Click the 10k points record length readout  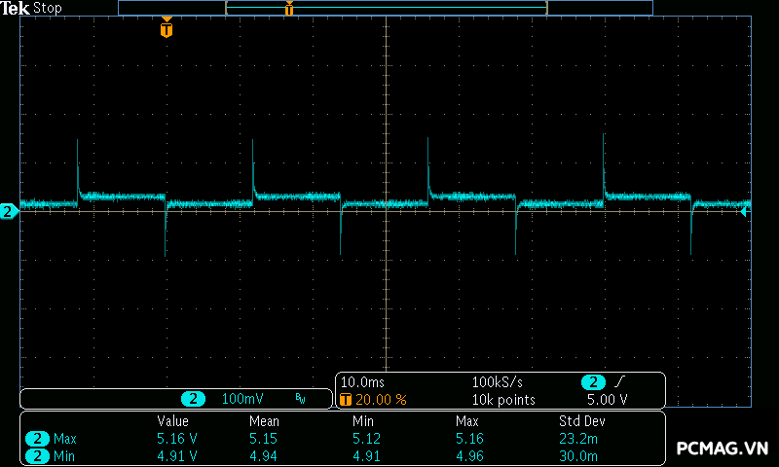(x=503, y=400)
